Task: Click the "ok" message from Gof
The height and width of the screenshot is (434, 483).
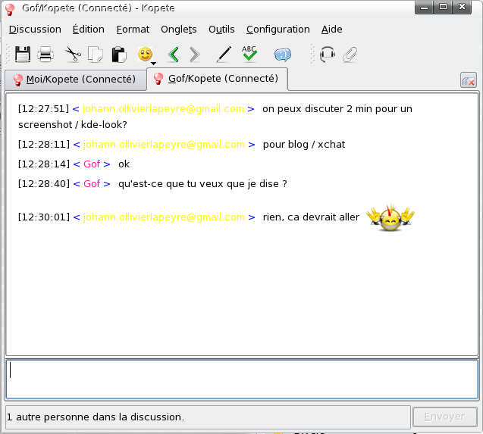Action: click(124, 164)
